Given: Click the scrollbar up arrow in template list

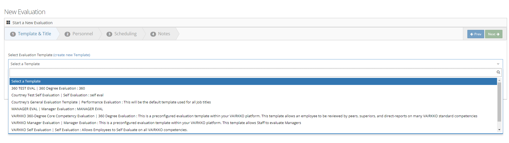Looking at the screenshot, I should (x=499, y=80).
